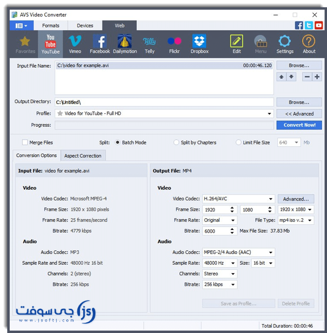Expand the Profile dropdown list
Screen dimensions: 327x333
[269, 114]
